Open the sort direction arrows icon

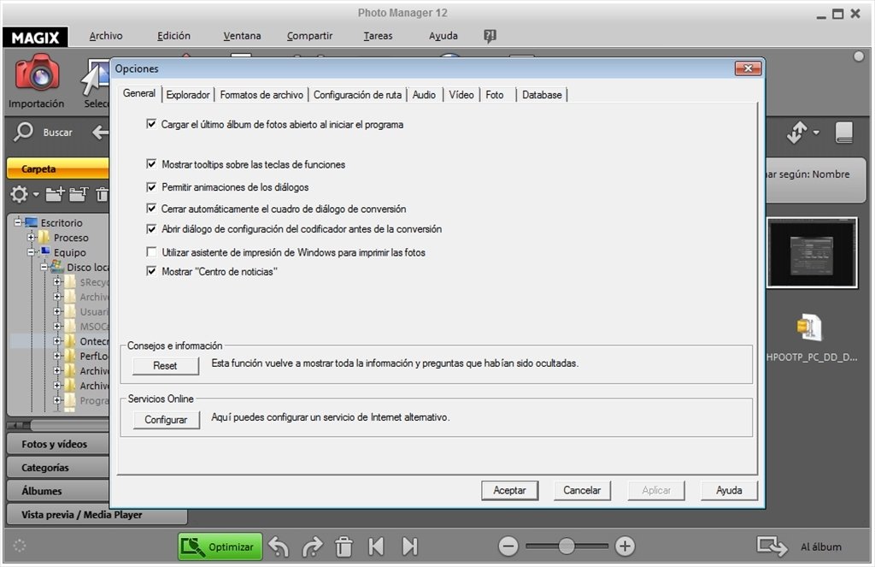tap(797, 133)
